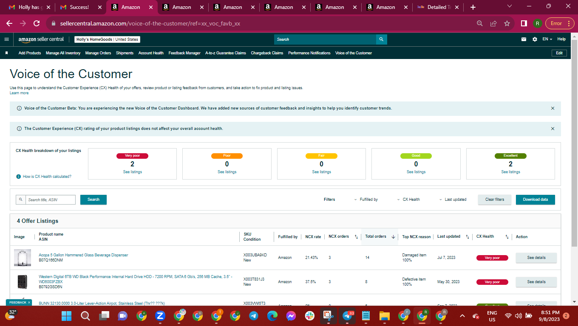
Task: Sort the CX Health column
Action: point(507,237)
